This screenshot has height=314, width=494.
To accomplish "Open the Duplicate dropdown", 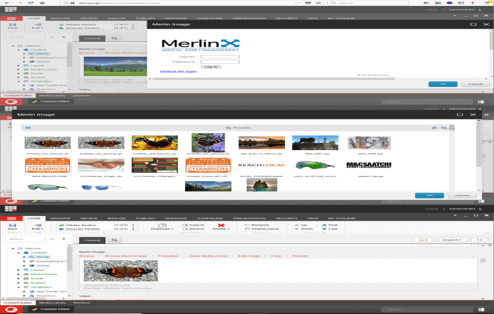I will (162, 227).
